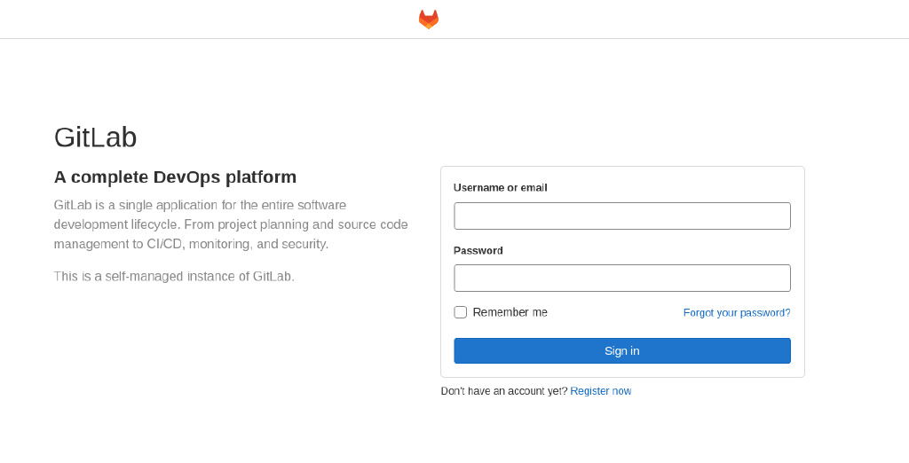Open the Forgot your password link
The image size is (909, 463).
(736, 312)
